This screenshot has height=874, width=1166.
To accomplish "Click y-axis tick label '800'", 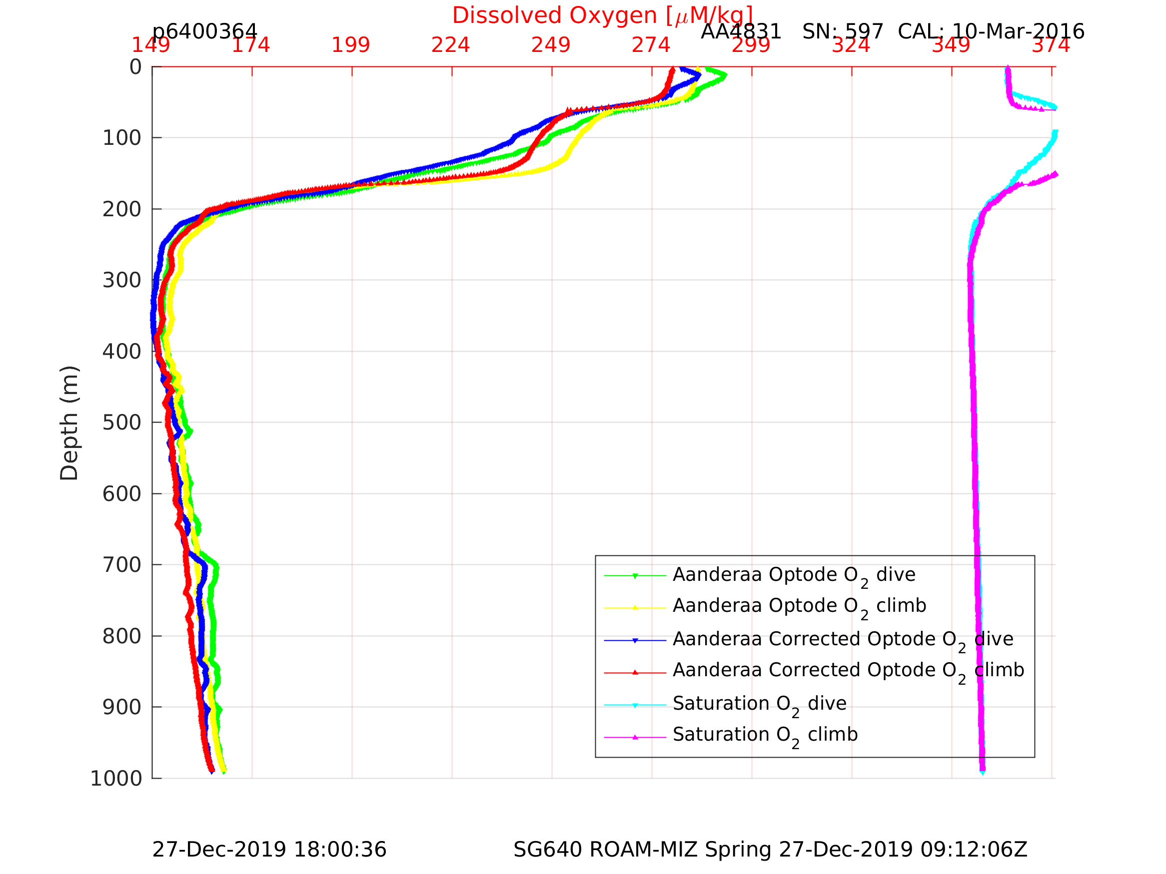I will click(122, 636).
